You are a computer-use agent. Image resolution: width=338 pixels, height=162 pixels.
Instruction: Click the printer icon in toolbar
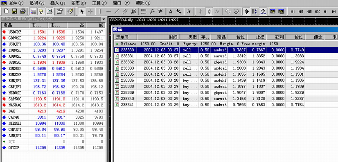pos(23,11)
